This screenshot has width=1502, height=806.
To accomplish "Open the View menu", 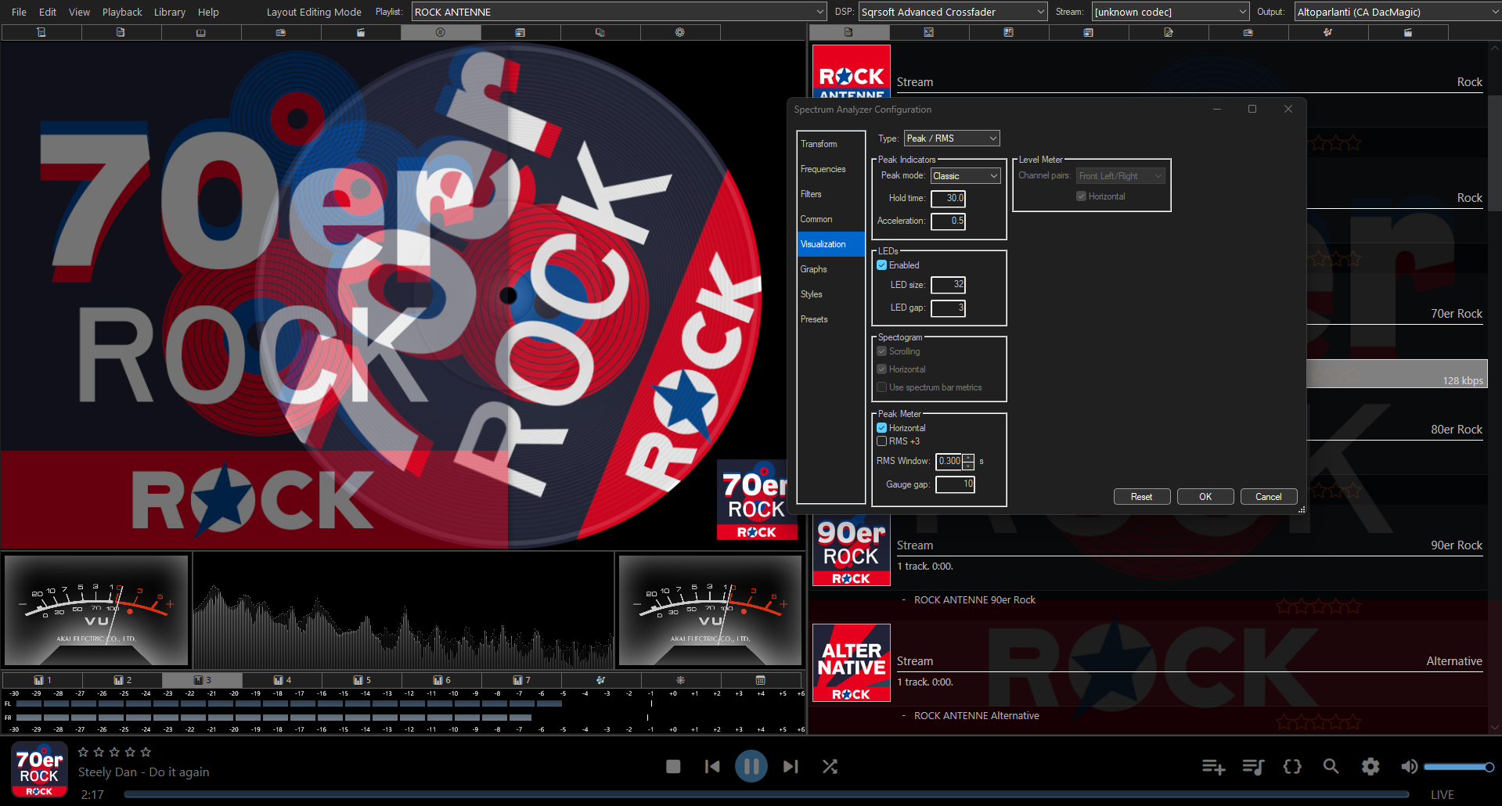I will tap(79, 12).
